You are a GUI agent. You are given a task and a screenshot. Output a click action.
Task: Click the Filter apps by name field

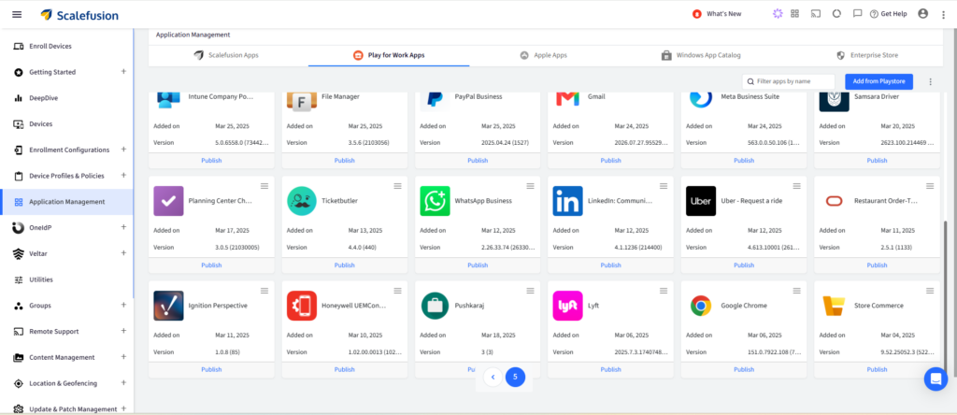789,81
